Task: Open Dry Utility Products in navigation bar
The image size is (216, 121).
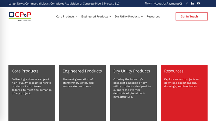Action: 127,16
